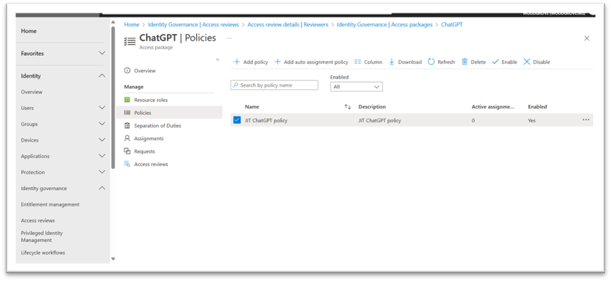Collapse the Manage side menu with the chevrons
Screen dimensions: 611x281
click(217, 60)
